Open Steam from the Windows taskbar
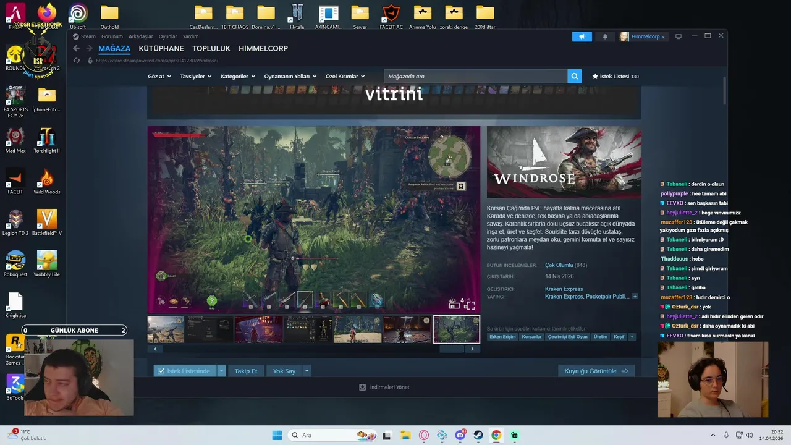The height and width of the screenshot is (445, 791). [478, 435]
